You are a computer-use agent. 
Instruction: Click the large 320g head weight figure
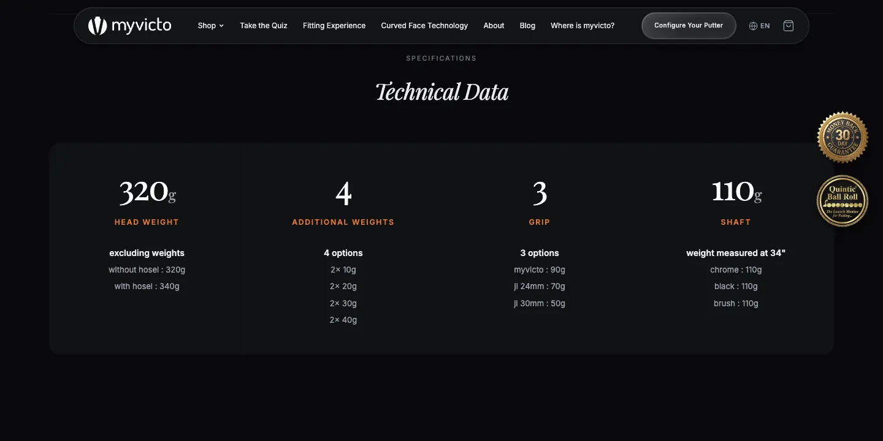pos(147,192)
